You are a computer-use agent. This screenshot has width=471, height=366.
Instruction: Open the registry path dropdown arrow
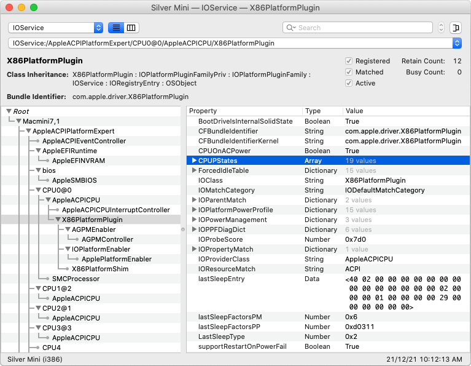[457, 43]
